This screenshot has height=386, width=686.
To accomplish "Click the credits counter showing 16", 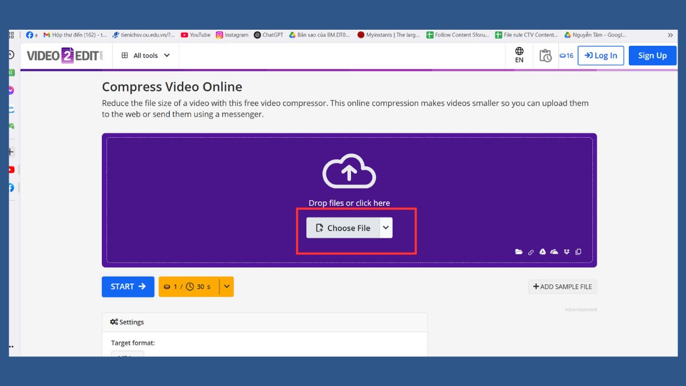I will point(566,55).
